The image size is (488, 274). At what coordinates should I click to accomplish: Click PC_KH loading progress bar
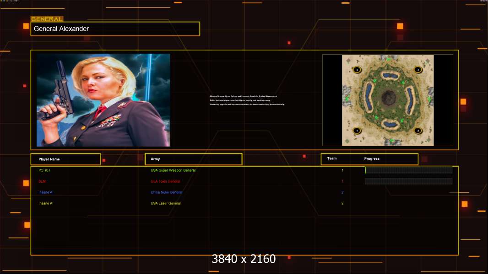pos(409,170)
